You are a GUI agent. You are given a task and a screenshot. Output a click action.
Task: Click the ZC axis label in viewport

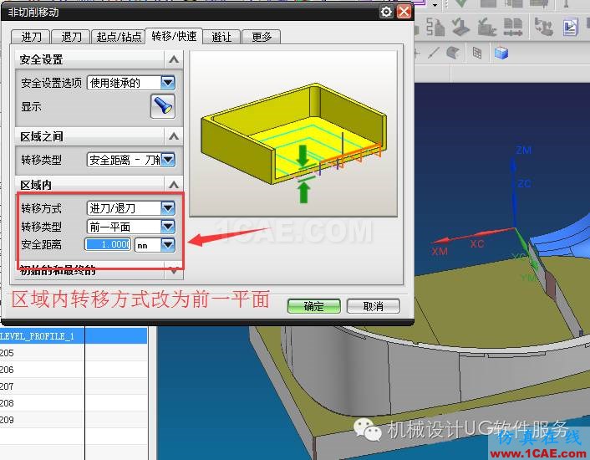pyautogui.click(x=524, y=184)
